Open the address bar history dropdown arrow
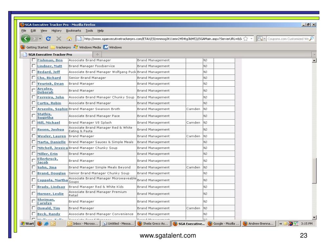 pyautogui.click(x=251, y=39)
